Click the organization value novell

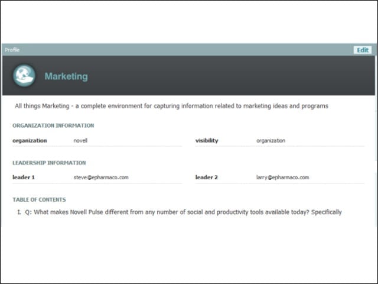coord(80,141)
